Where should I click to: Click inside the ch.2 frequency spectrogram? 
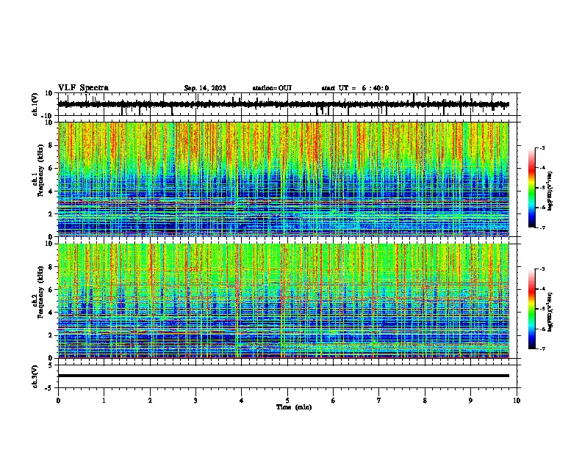pos(283,301)
